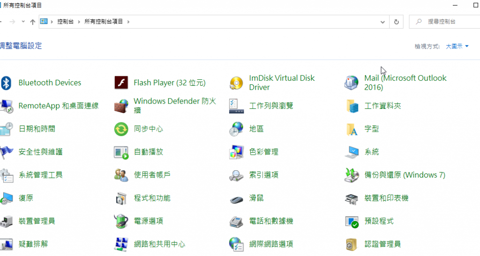Open the 備份與還原 (Windows 7) link
This screenshot has height=256, width=480.
(x=404, y=175)
